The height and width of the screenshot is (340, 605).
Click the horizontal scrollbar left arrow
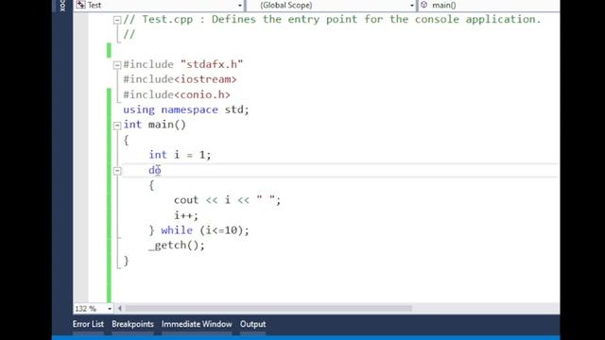pos(120,309)
